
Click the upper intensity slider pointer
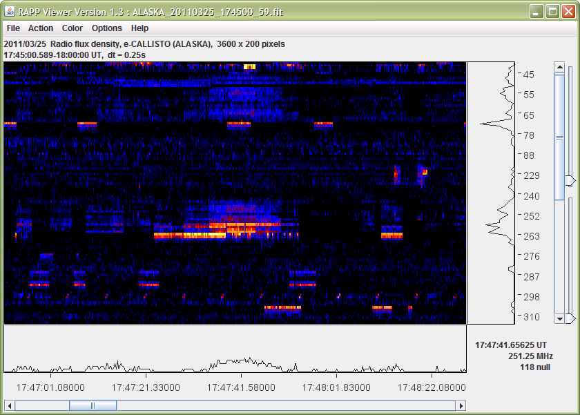coord(571,180)
